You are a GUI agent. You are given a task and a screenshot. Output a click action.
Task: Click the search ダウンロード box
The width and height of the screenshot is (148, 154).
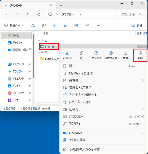coord(131,14)
